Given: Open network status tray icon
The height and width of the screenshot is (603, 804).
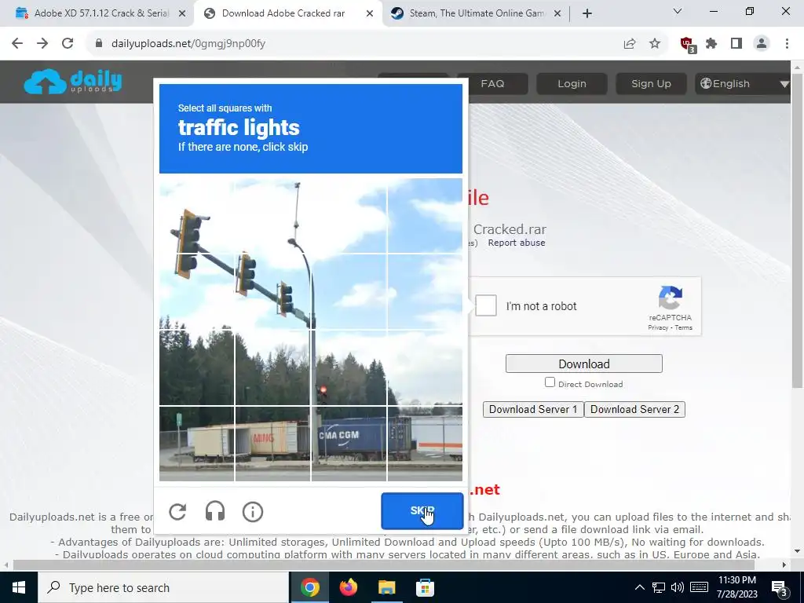Looking at the screenshot, I should coord(659,587).
